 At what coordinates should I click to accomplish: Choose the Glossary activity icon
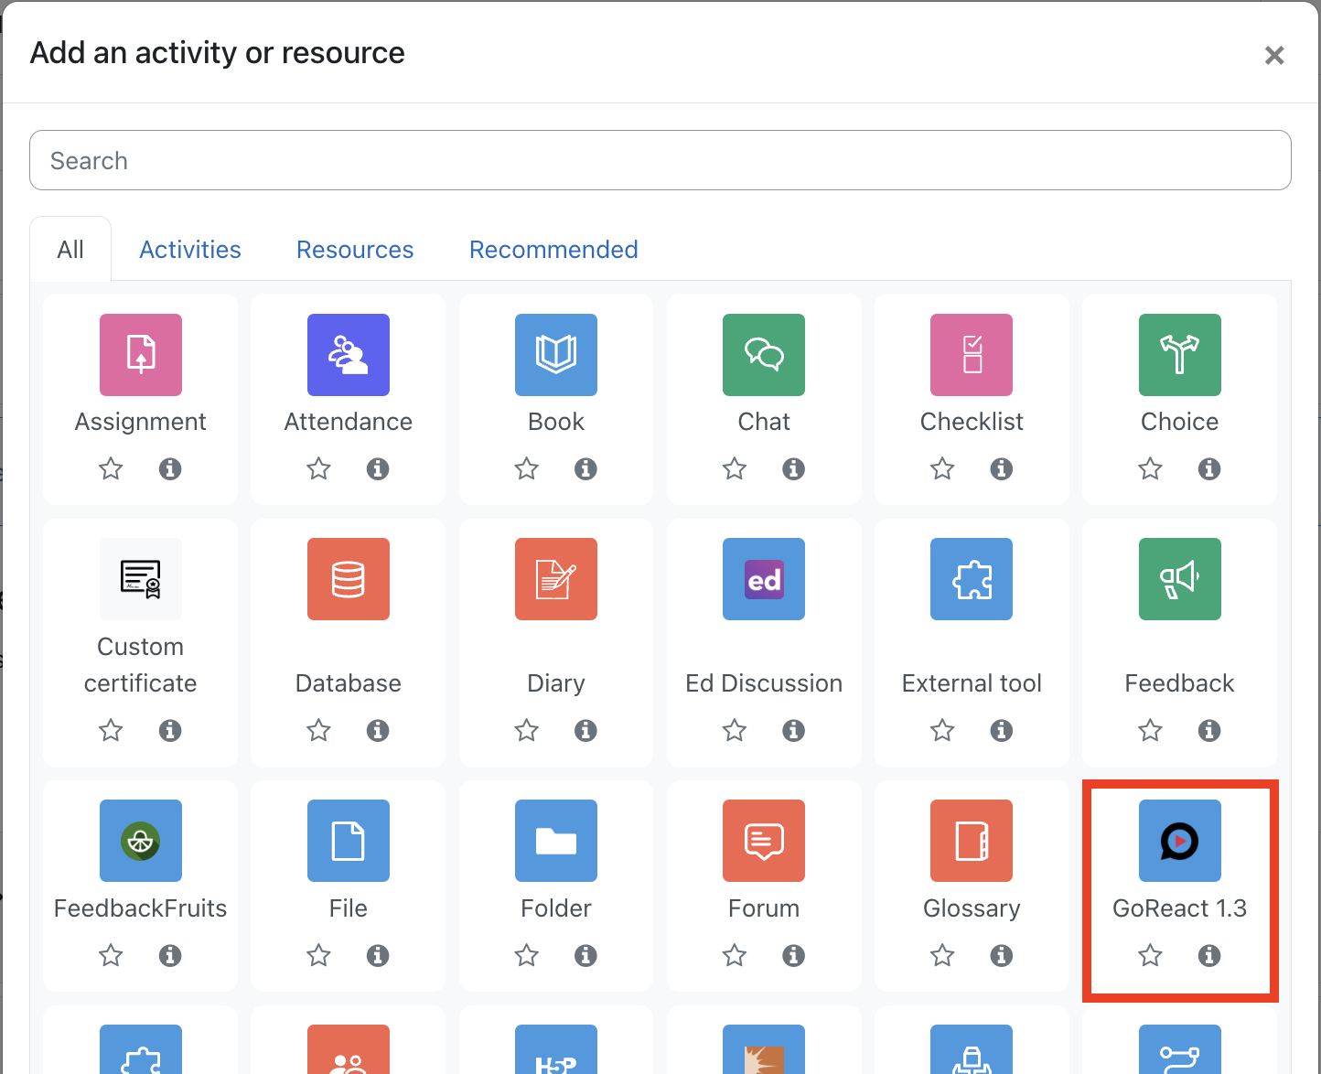(971, 841)
